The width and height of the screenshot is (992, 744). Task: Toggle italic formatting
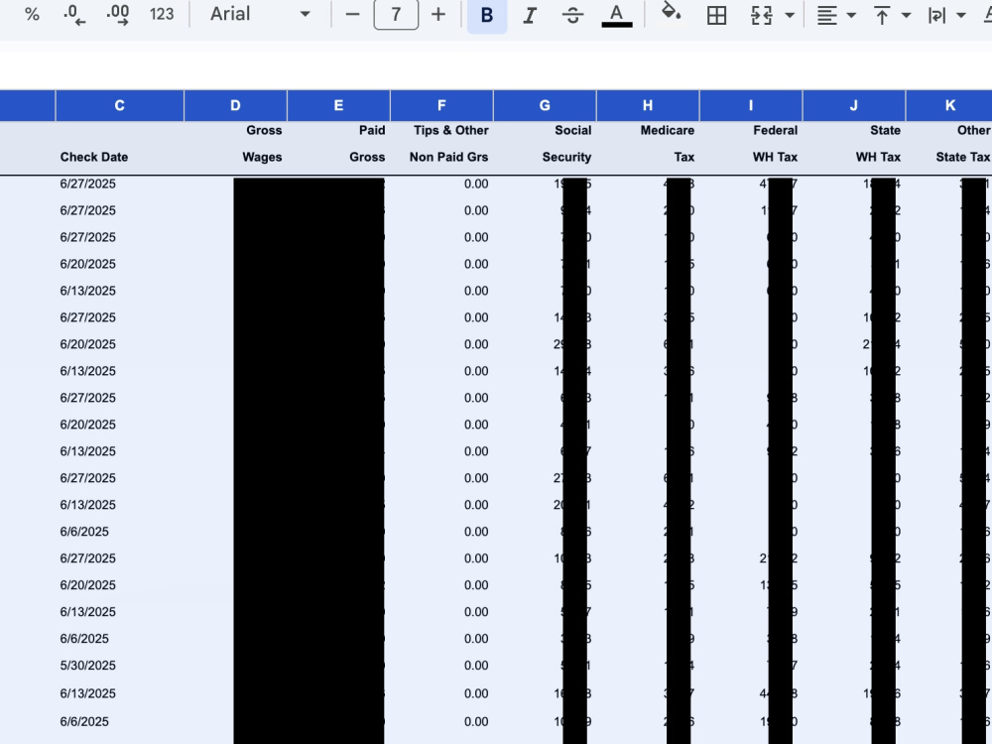tap(530, 15)
